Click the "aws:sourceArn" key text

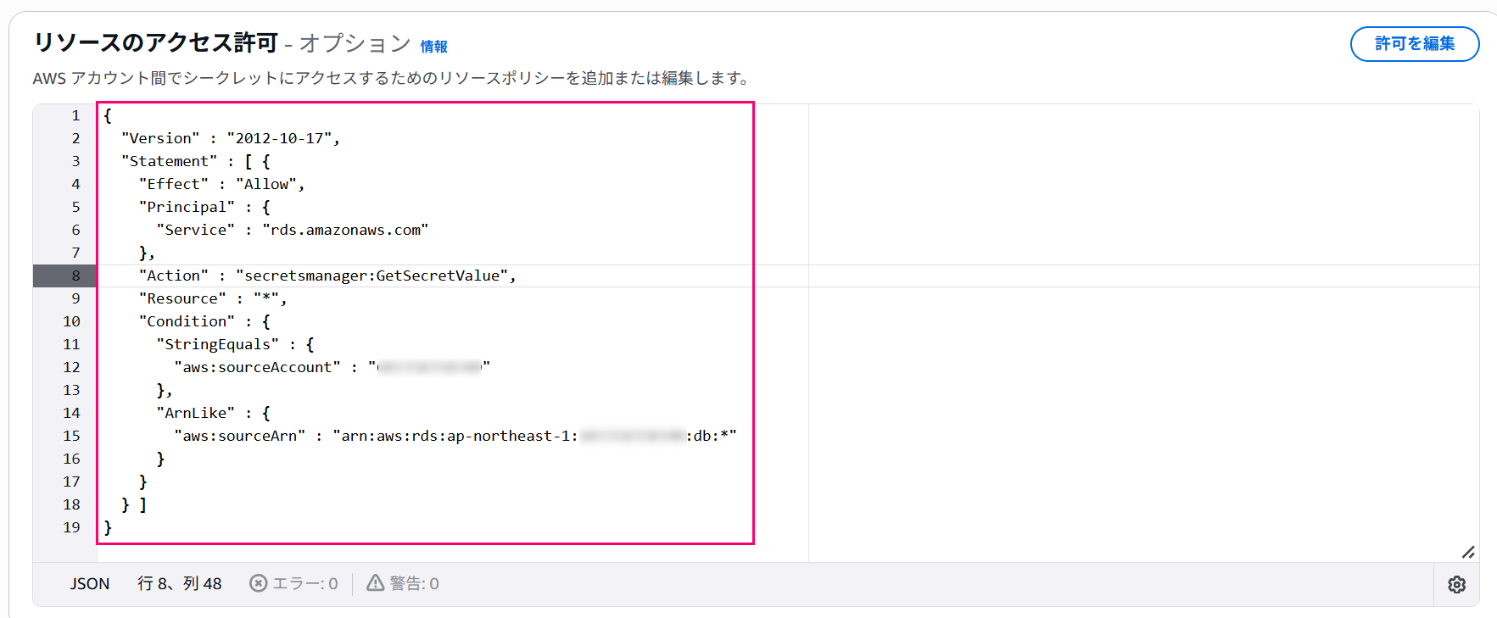click(x=239, y=436)
